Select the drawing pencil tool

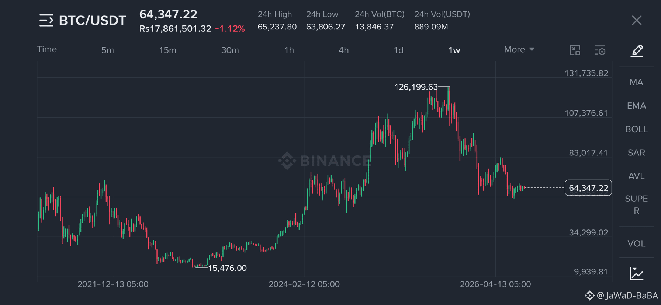click(x=637, y=50)
